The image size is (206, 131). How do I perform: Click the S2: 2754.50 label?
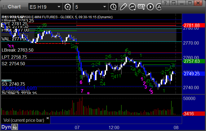(13, 64)
